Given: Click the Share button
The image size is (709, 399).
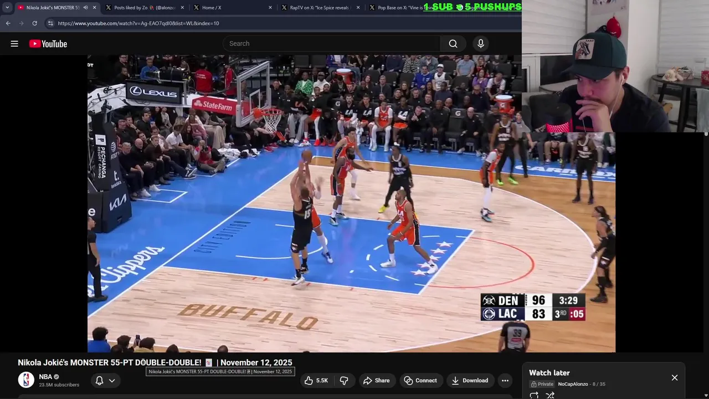Looking at the screenshot, I should [377, 381].
